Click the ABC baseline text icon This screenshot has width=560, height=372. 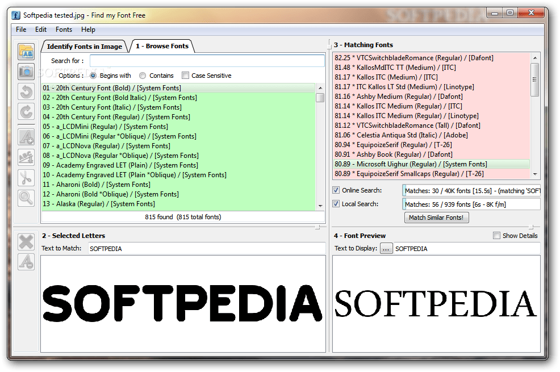26,157
